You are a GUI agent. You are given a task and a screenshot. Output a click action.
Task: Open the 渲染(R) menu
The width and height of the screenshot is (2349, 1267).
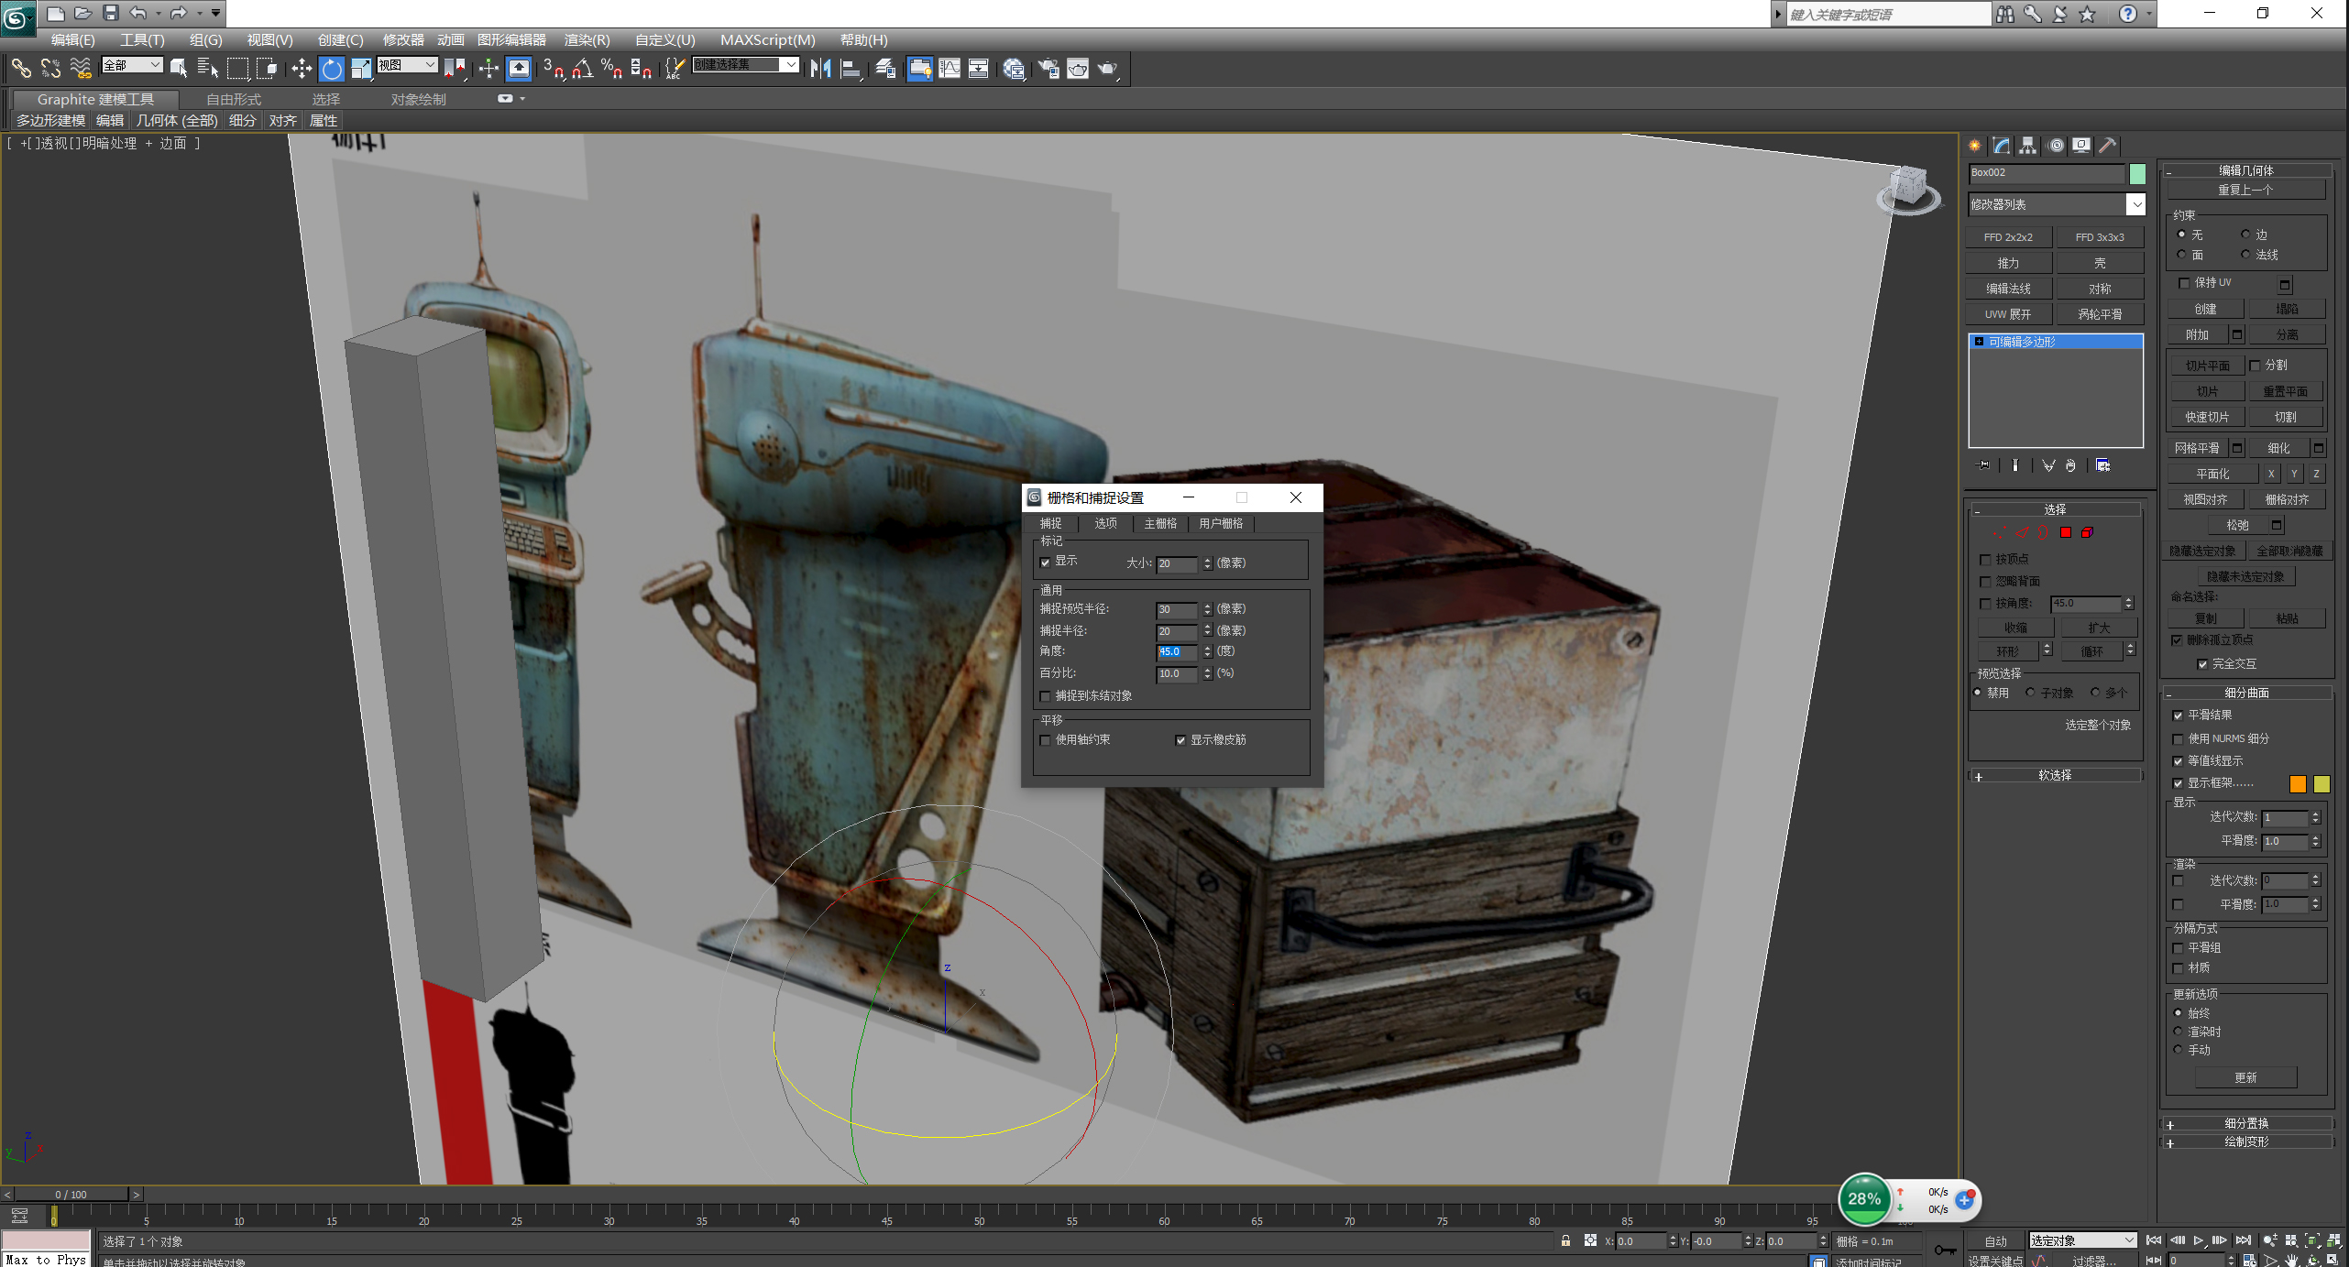point(587,39)
